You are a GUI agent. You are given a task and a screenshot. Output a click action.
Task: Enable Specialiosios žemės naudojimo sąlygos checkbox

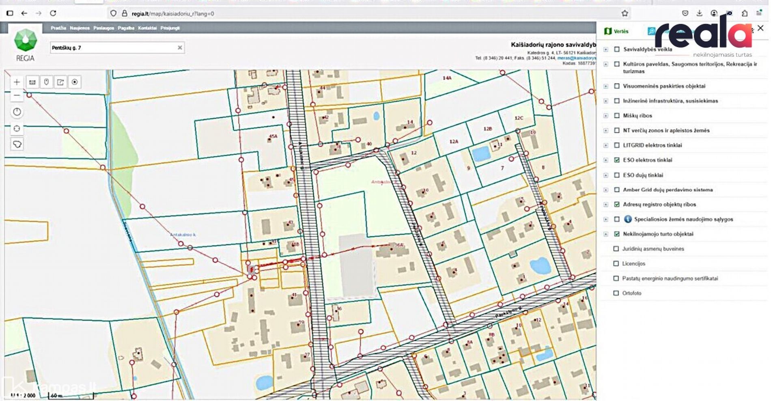coord(617,219)
